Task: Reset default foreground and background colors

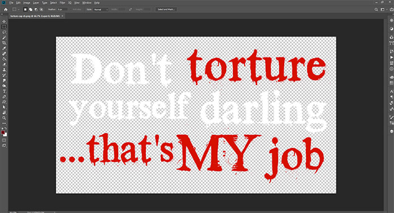Action: [x=2, y=128]
